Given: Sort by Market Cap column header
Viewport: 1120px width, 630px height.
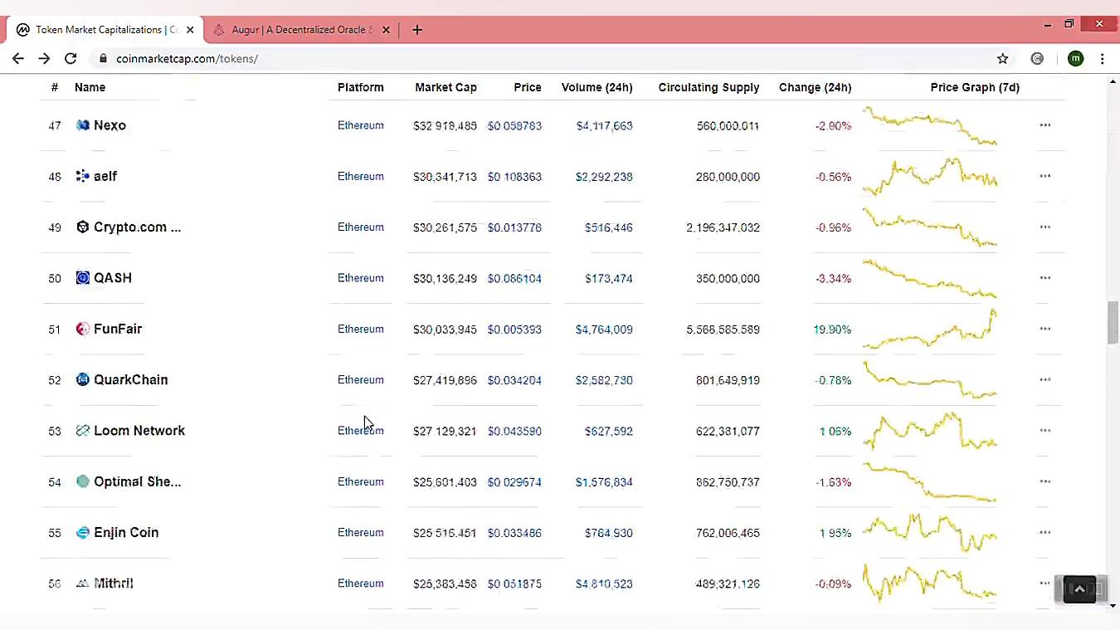Looking at the screenshot, I should pos(446,87).
